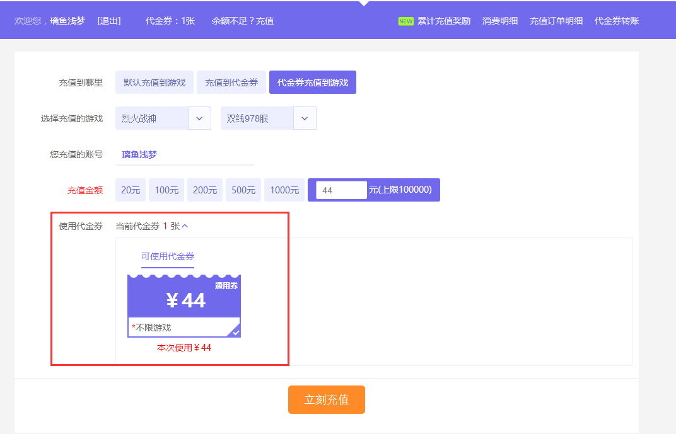Collapse the 当前代金券 1 张 section
The height and width of the screenshot is (434, 676).
[x=185, y=226]
